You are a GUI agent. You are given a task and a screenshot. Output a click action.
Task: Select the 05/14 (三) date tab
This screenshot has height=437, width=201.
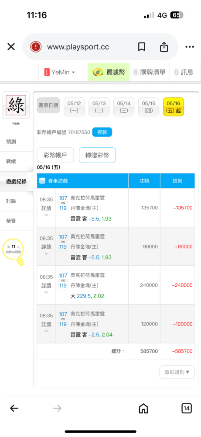click(124, 107)
